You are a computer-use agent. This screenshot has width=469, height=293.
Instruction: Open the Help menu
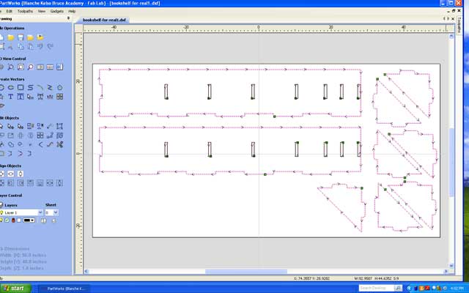(x=72, y=11)
